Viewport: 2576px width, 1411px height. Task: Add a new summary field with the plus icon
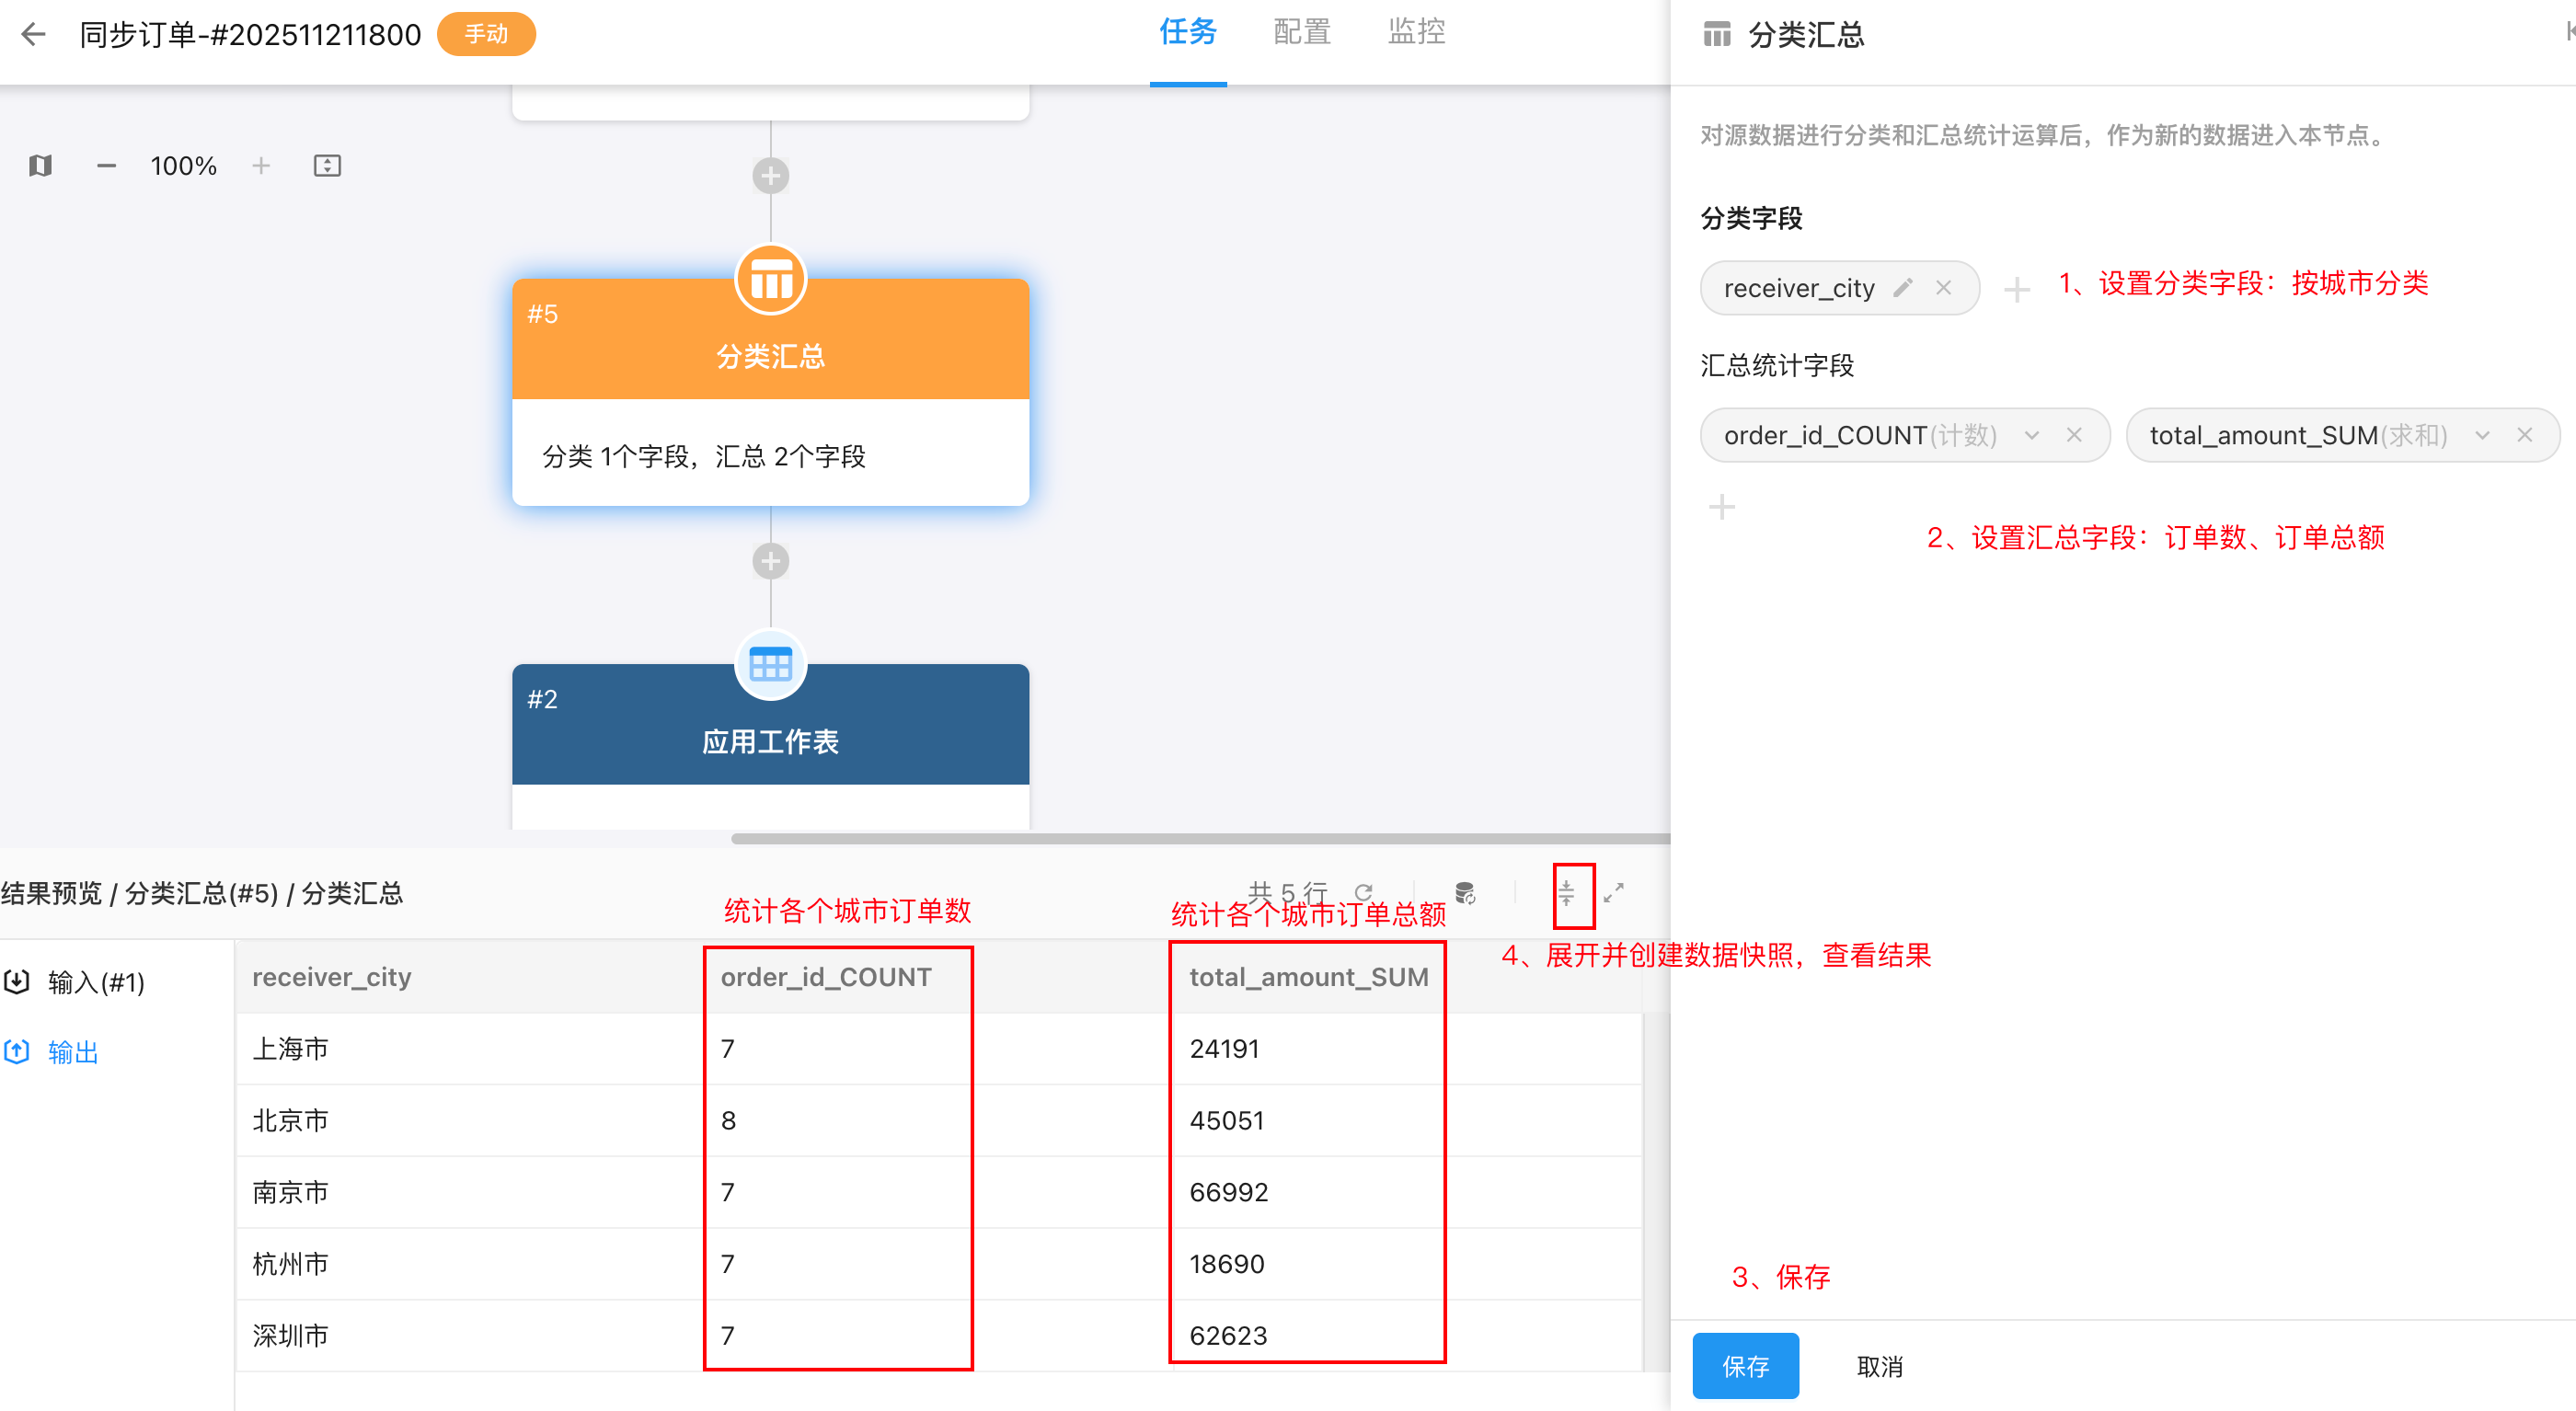[x=1721, y=507]
